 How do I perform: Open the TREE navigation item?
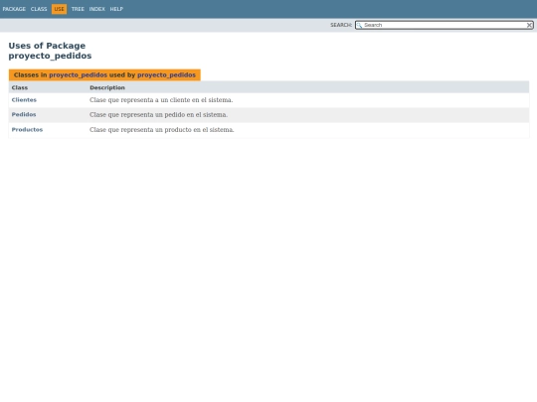pyautogui.click(x=78, y=9)
